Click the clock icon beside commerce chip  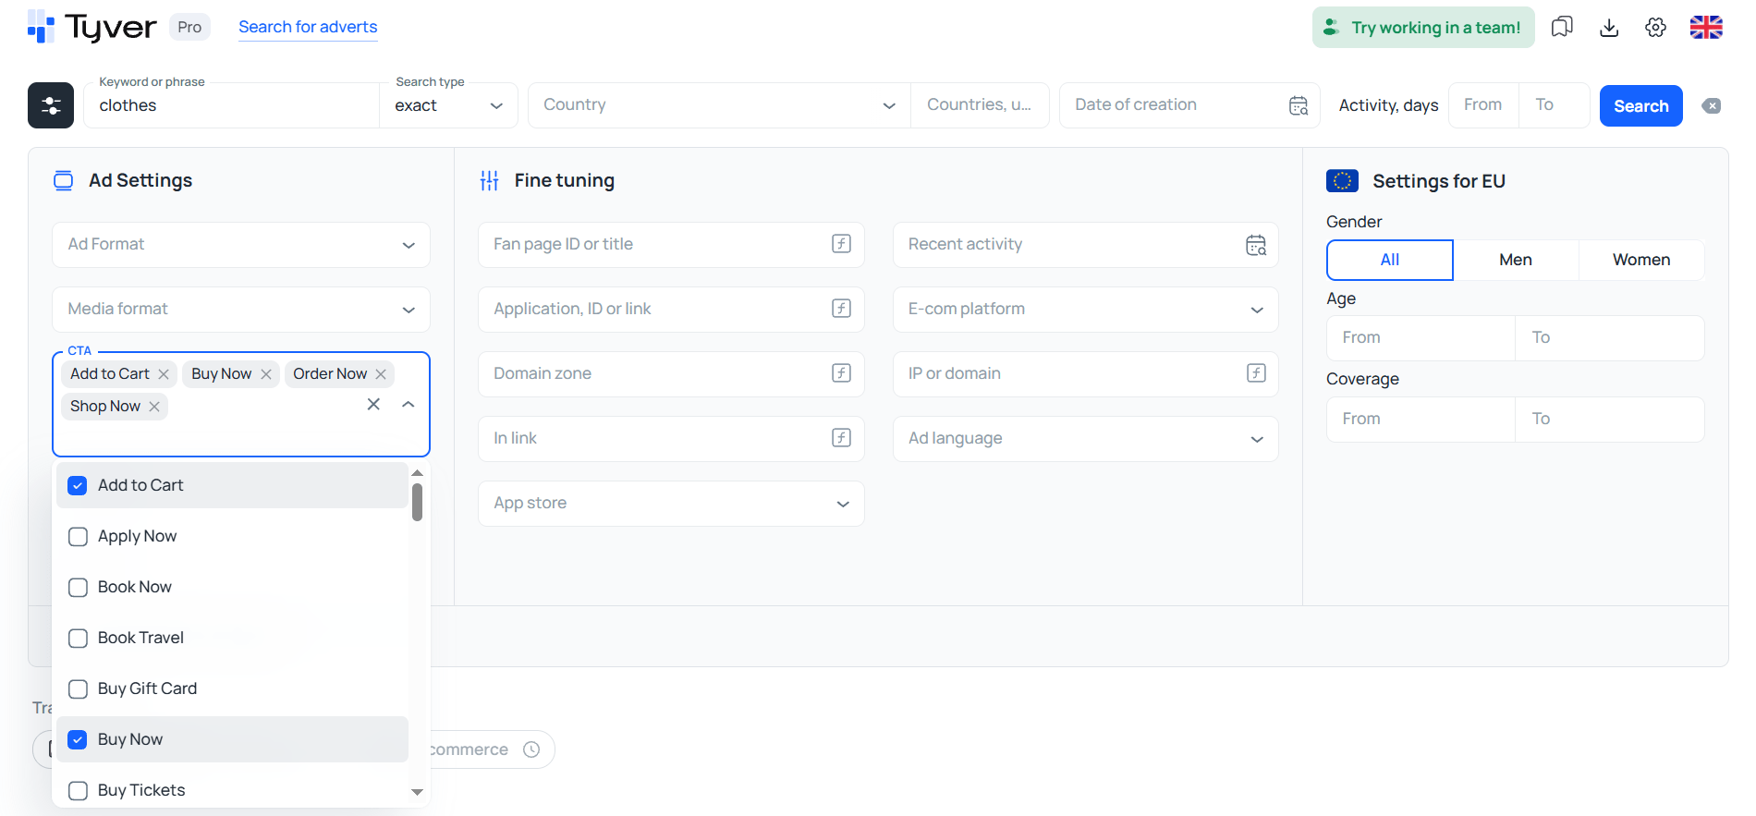pos(531,749)
